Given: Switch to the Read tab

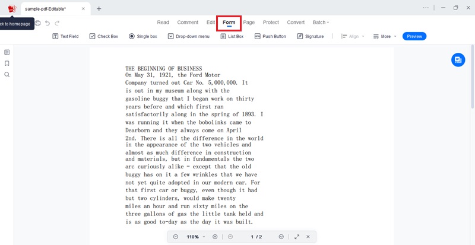Looking at the screenshot, I should 163,23.
